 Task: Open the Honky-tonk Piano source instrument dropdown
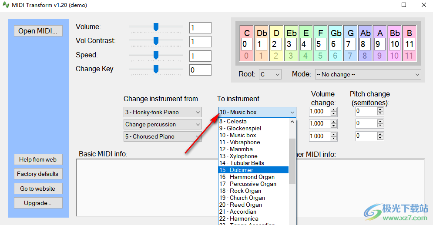point(163,112)
